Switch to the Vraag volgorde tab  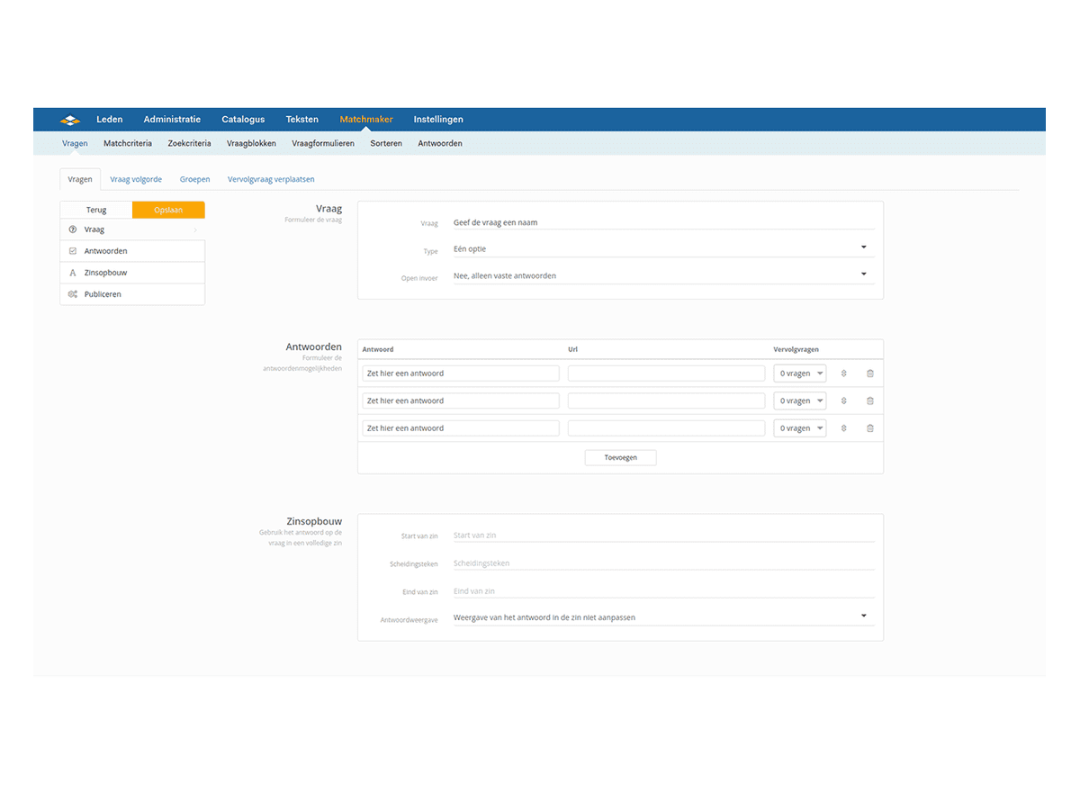[136, 179]
